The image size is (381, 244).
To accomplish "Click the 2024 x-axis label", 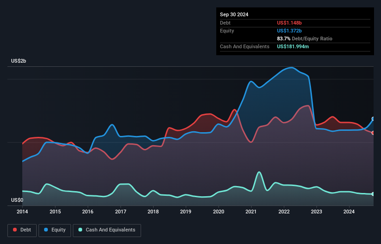I will click(x=349, y=212).
